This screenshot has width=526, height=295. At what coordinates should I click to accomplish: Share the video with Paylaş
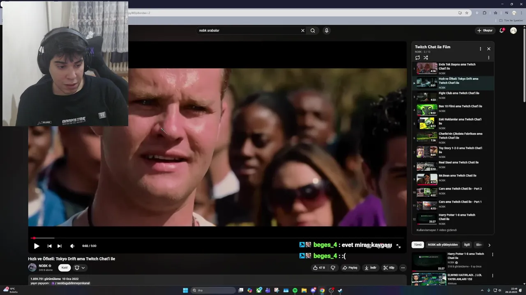(x=350, y=268)
